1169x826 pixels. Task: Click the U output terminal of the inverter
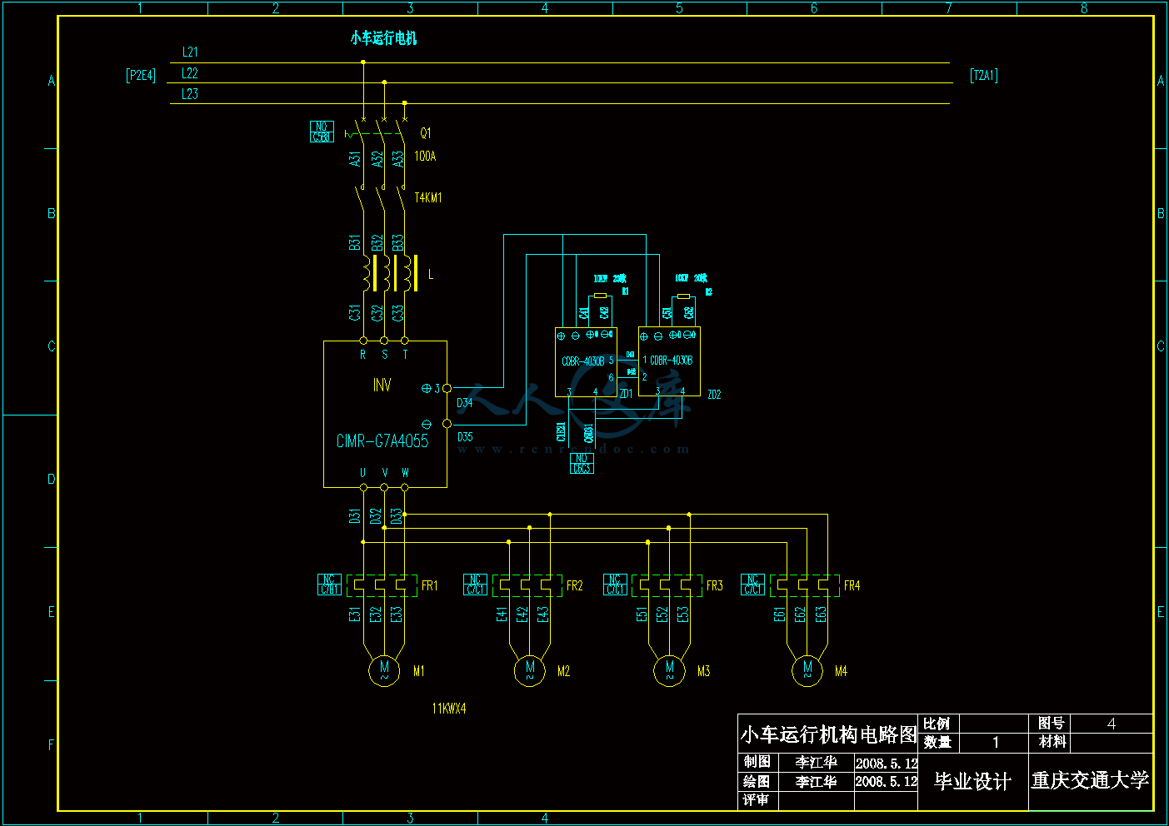[363, 487]
